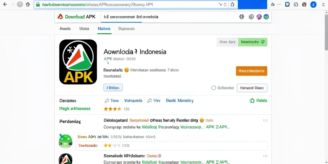Open the blue circular profile avatar
The height and width of the screenshot is (164, 328).
(313, 4)
